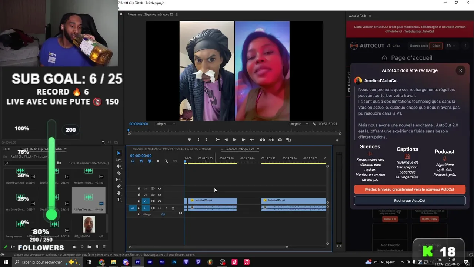The width and height of the screenshot is (474, 267).
Task: Click New Item icon in Project panel
Action: pos(97,247)
